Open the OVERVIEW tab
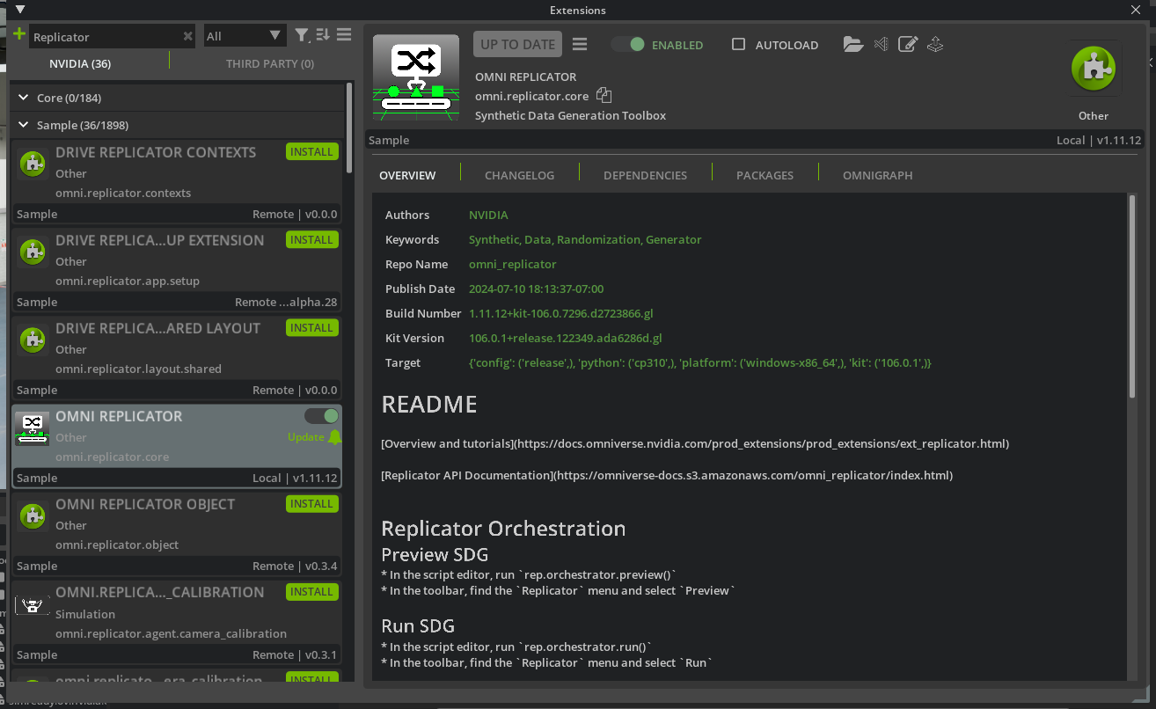The height and width of the screenshot is (709, 1156). (x=407, y=175)
